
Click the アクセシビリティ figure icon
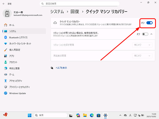(x=6, y=81)
